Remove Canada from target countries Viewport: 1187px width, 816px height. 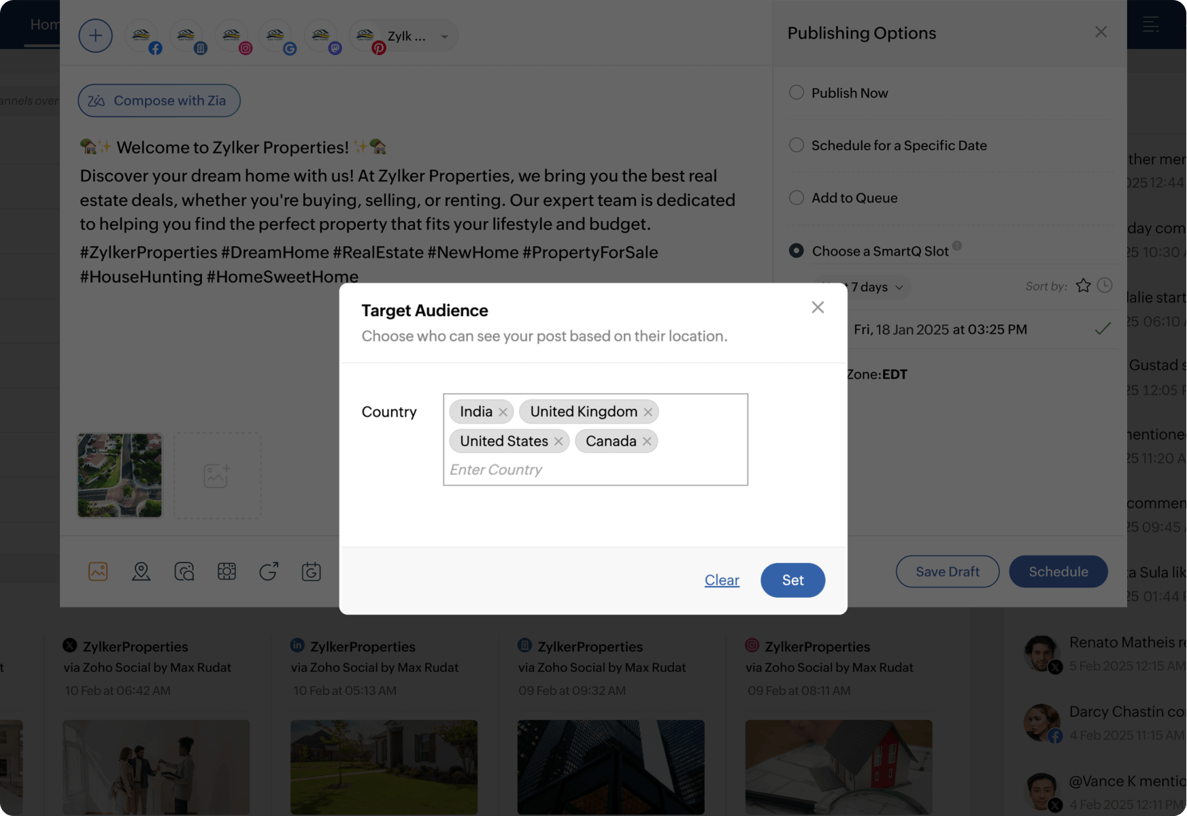point(647,441)
